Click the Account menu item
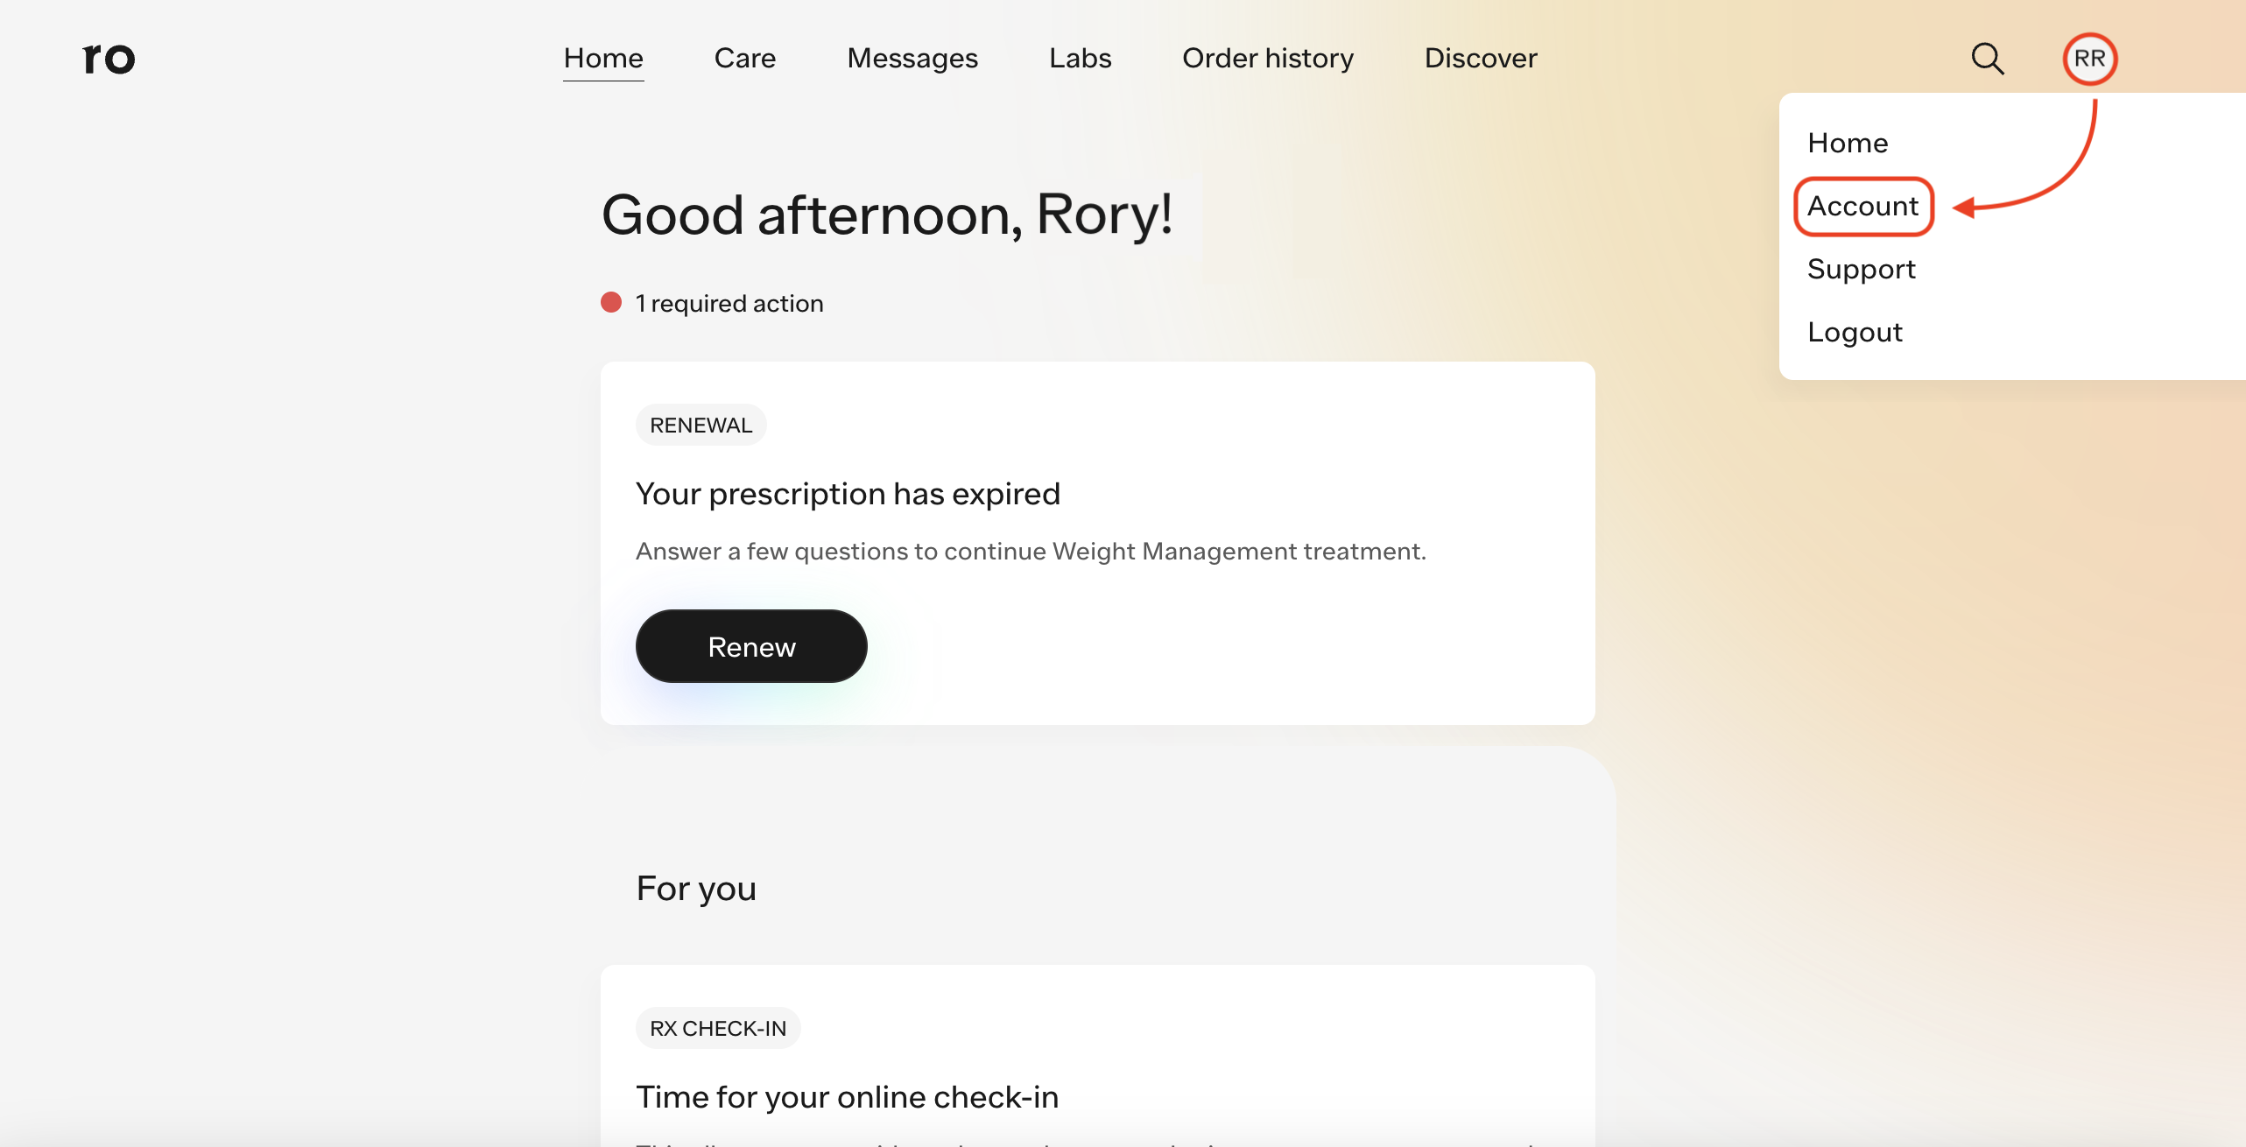The width and height of the screenshot is (2246, 1147). pos(1862,205)
